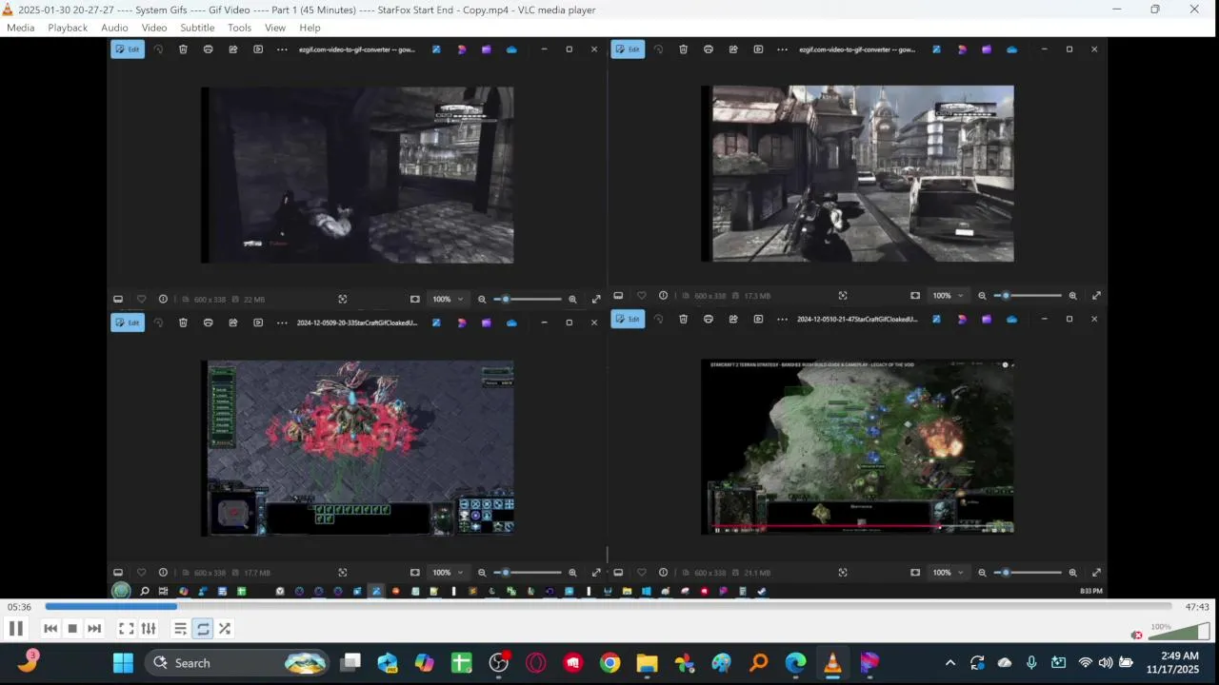1219x685 pixels.
Task: Toggle the total time display 47:43
Action: (x=1197, y=607)
